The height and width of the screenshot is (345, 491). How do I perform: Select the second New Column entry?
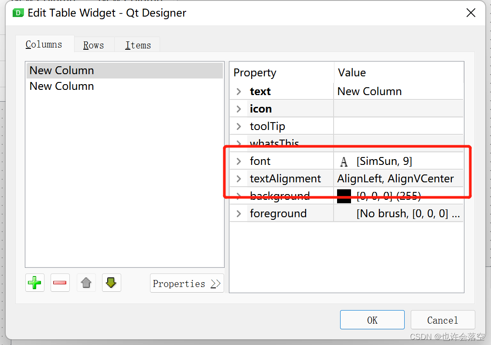tap(61, 86)
